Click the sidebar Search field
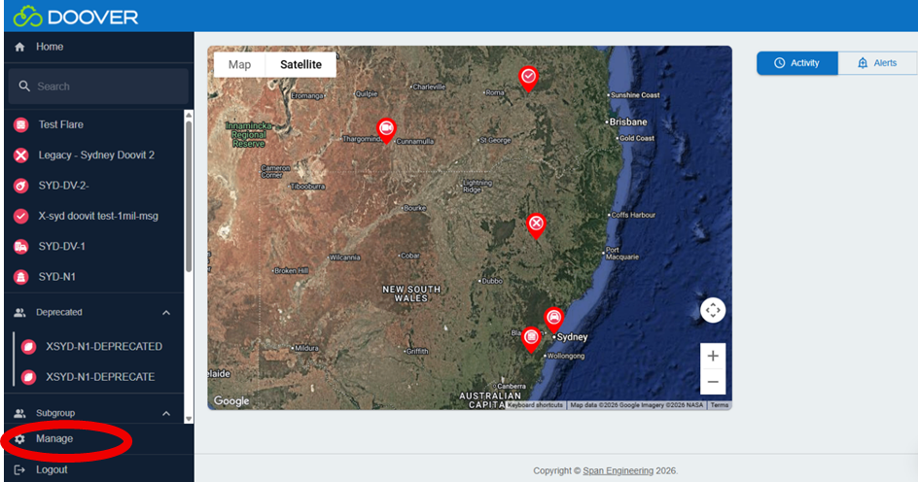Viewport: 918px width, 482px height. click(97, 86)
